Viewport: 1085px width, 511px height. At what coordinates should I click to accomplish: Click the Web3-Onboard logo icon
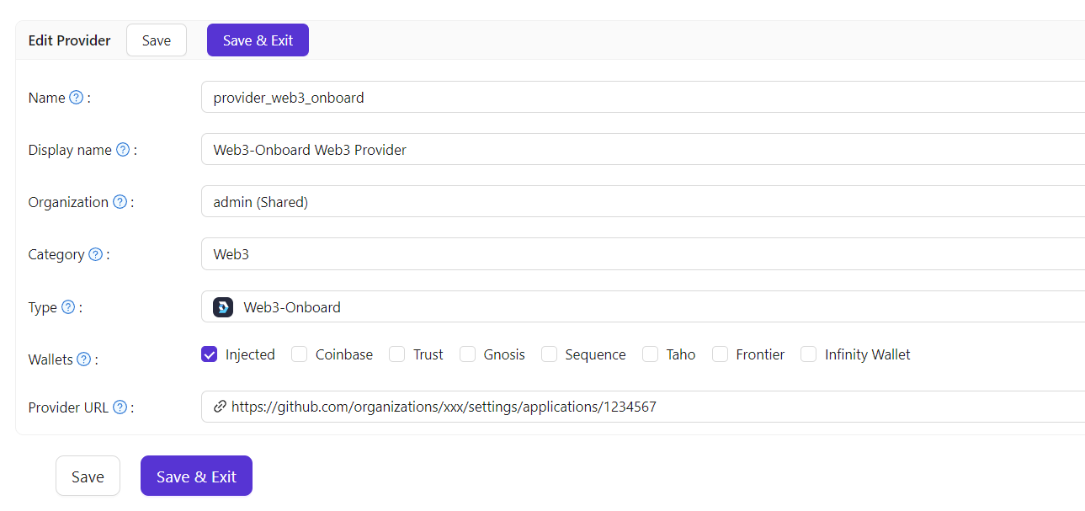coord(222,306)
